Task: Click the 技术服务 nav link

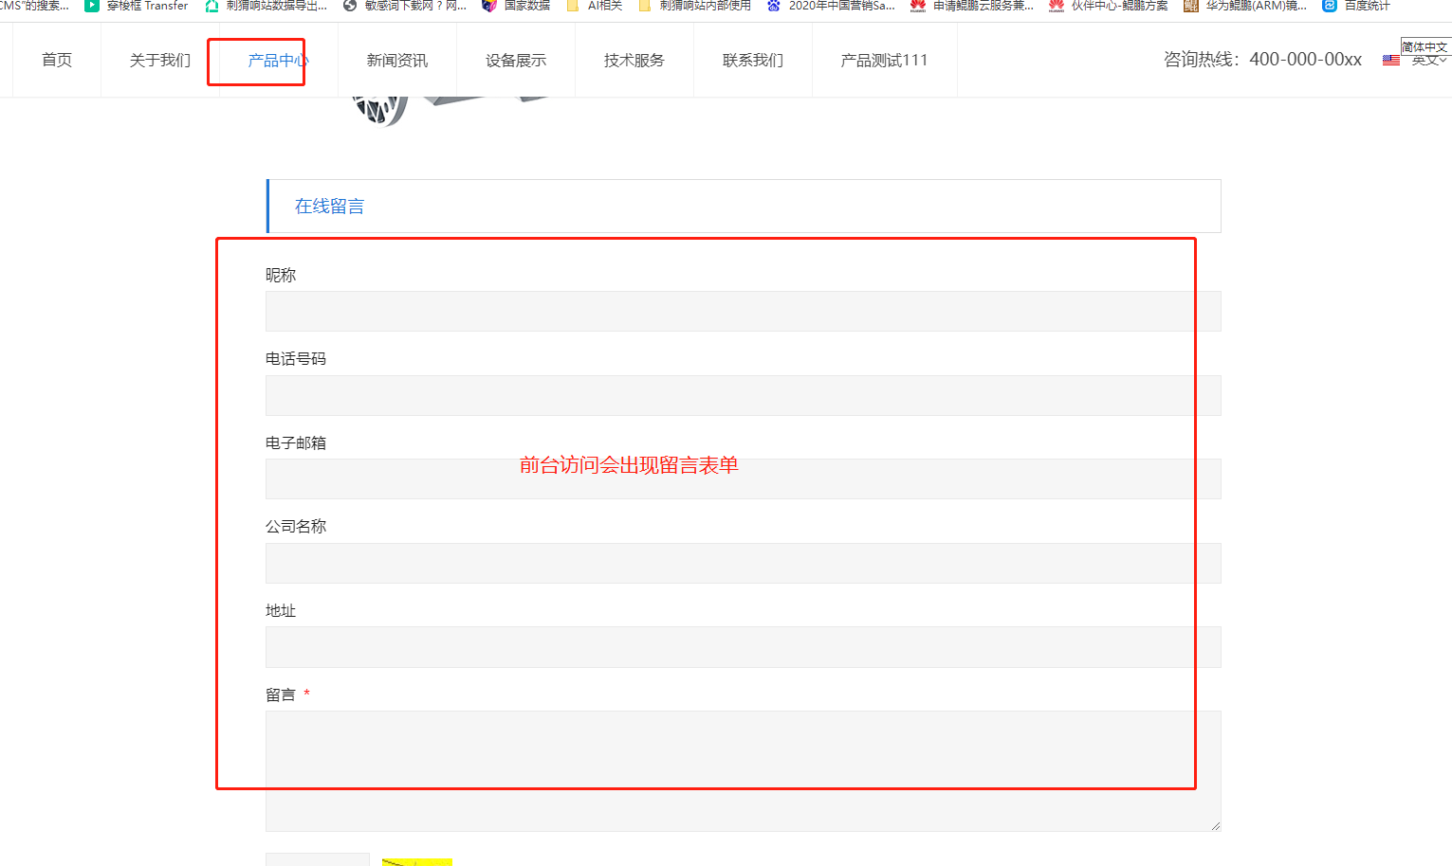Action: pos(634,61)
